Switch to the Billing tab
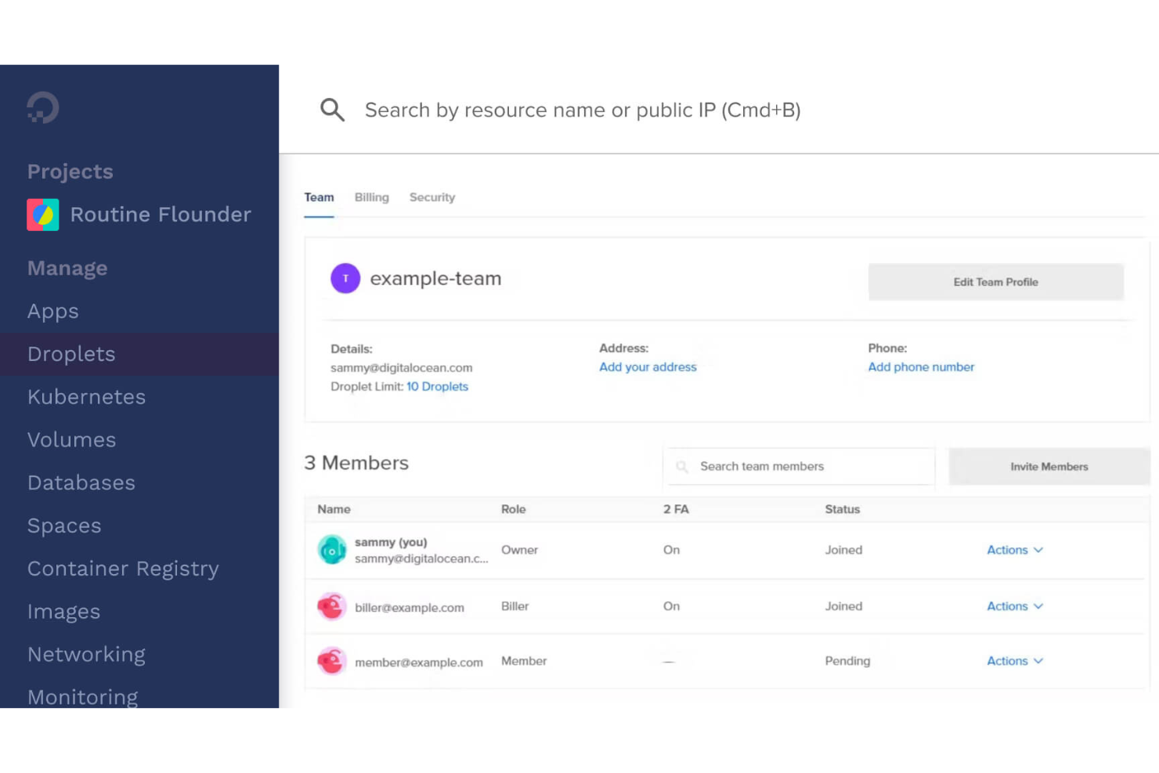Viewport: 1159px width, 773px height. point(371,197)
